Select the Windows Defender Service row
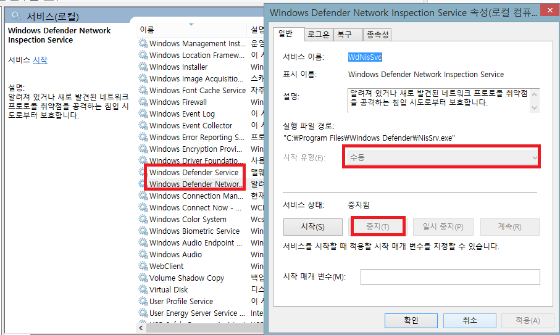Image resolution: width=560 pixels, height=335 pixels. click(201, 172)
